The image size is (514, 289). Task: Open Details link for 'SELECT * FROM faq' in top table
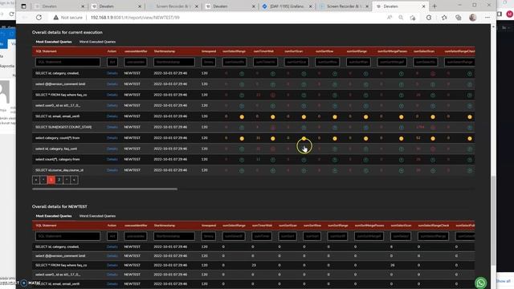point(112,95)
